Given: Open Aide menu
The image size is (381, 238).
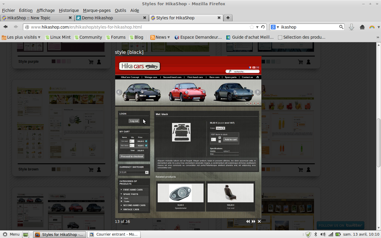Looking at the screenshot, I should coord(135,10).
